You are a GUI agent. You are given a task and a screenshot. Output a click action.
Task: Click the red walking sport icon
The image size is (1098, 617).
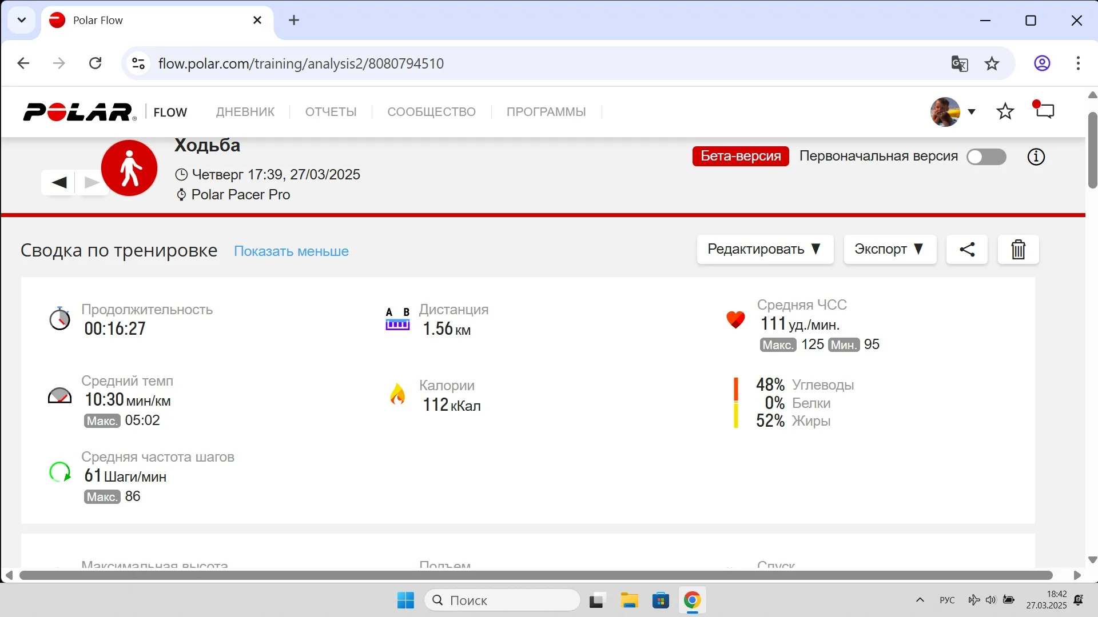(x=129, y=168)
